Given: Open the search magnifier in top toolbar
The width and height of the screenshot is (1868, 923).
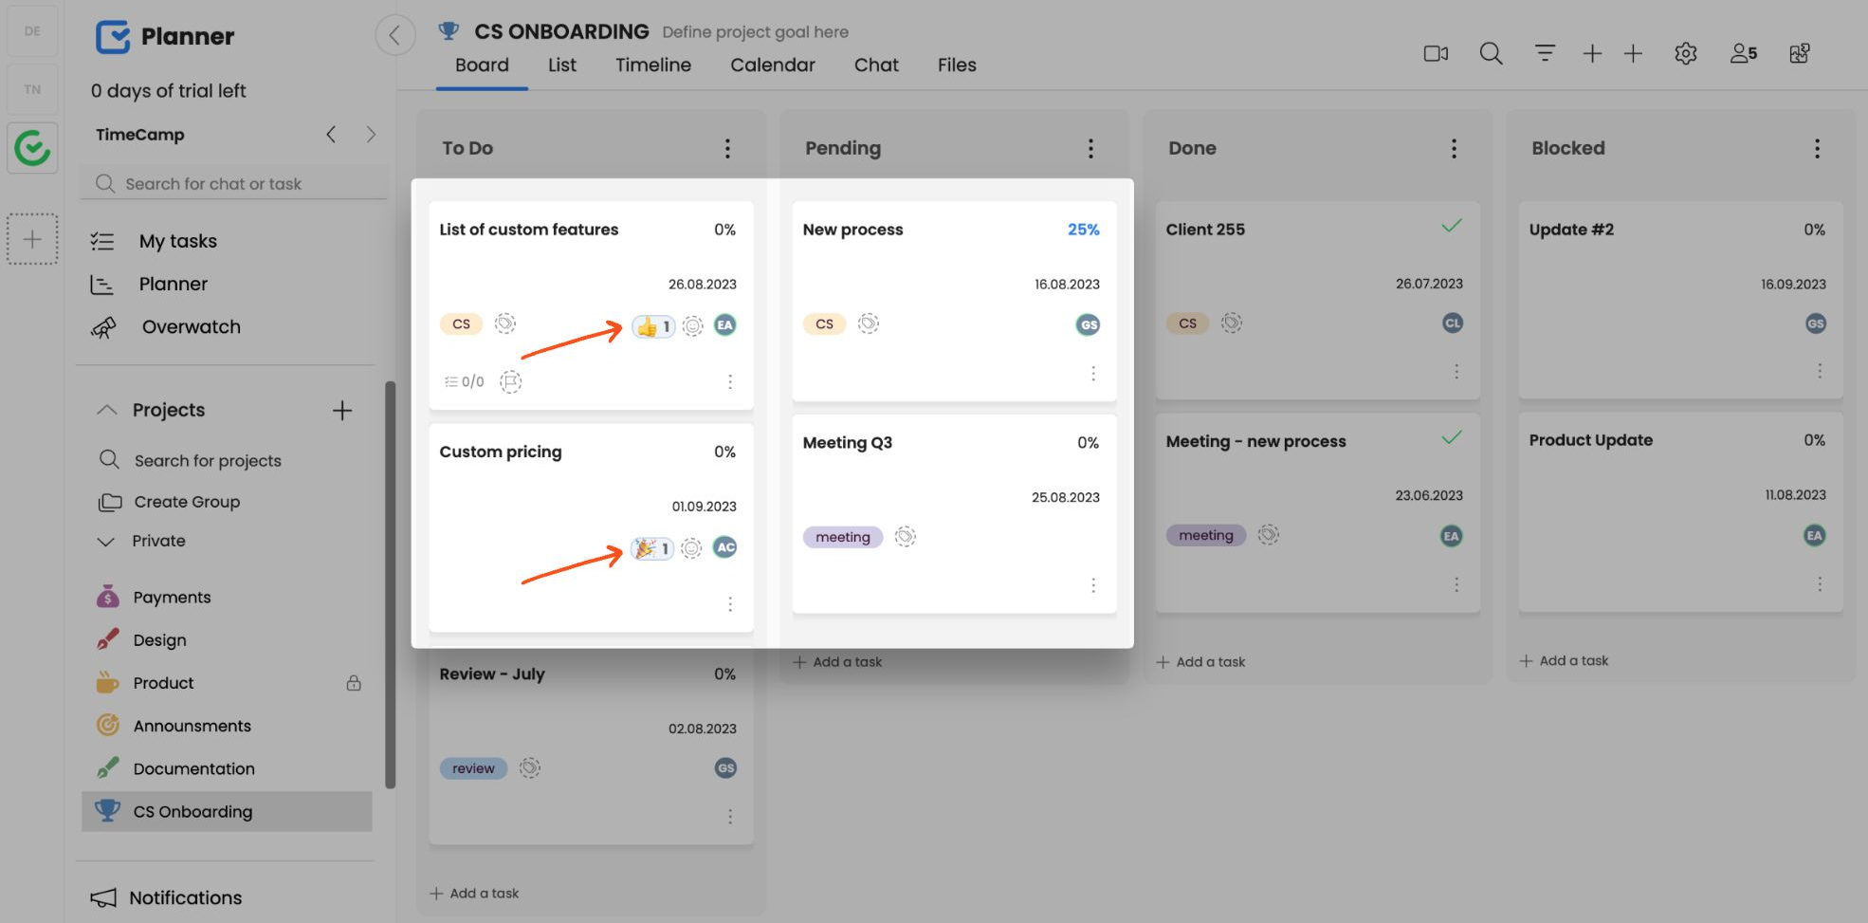Looking at the screenshot, I should (x=1491, y=53).
